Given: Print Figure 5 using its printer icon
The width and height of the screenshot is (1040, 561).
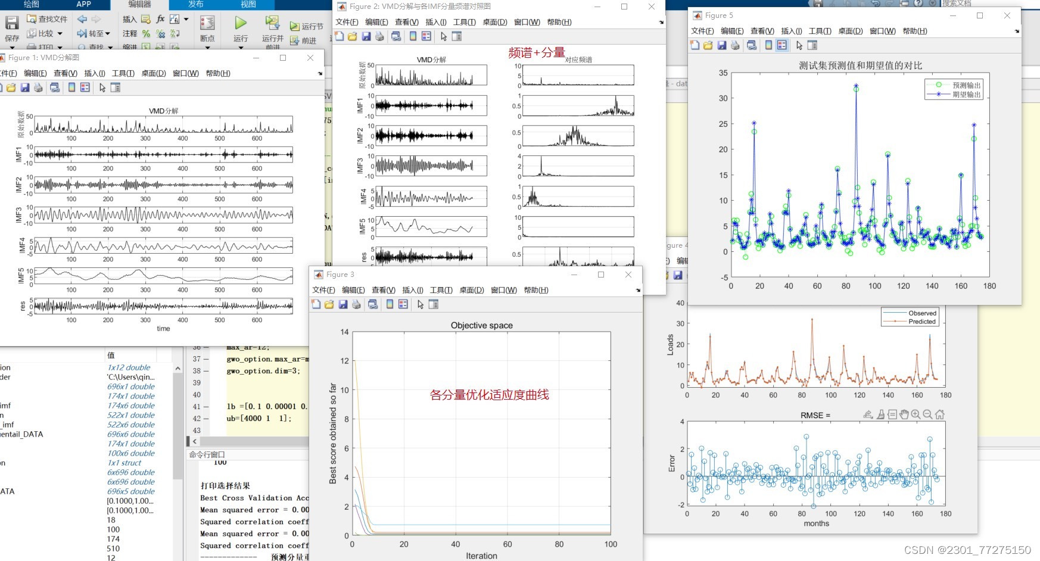Looking at the screenshot, I should click(x=735, y=45).
